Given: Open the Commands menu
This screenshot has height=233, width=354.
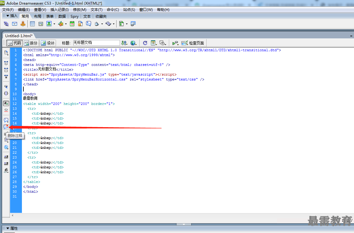Looking at the screenshot, I should pos(113,9).
